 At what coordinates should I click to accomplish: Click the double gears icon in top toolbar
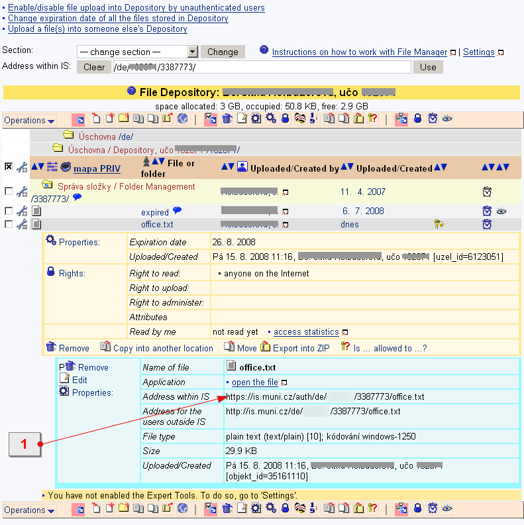[271, 118]
